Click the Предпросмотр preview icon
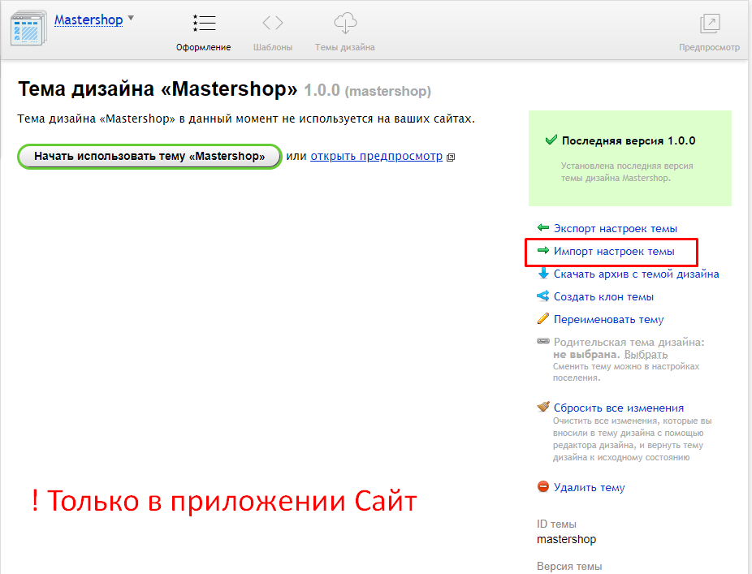Image resolution: width=752 pixels, height=574 pixels. [709, 24]
